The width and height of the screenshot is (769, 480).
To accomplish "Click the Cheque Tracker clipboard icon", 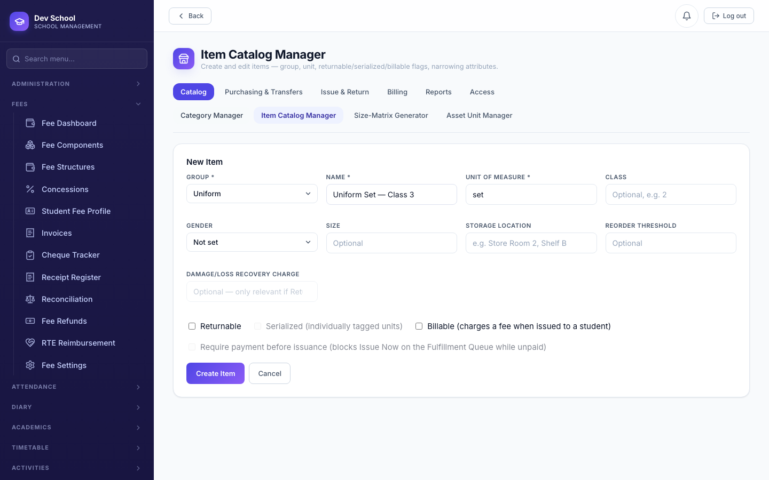I will 30,255.
